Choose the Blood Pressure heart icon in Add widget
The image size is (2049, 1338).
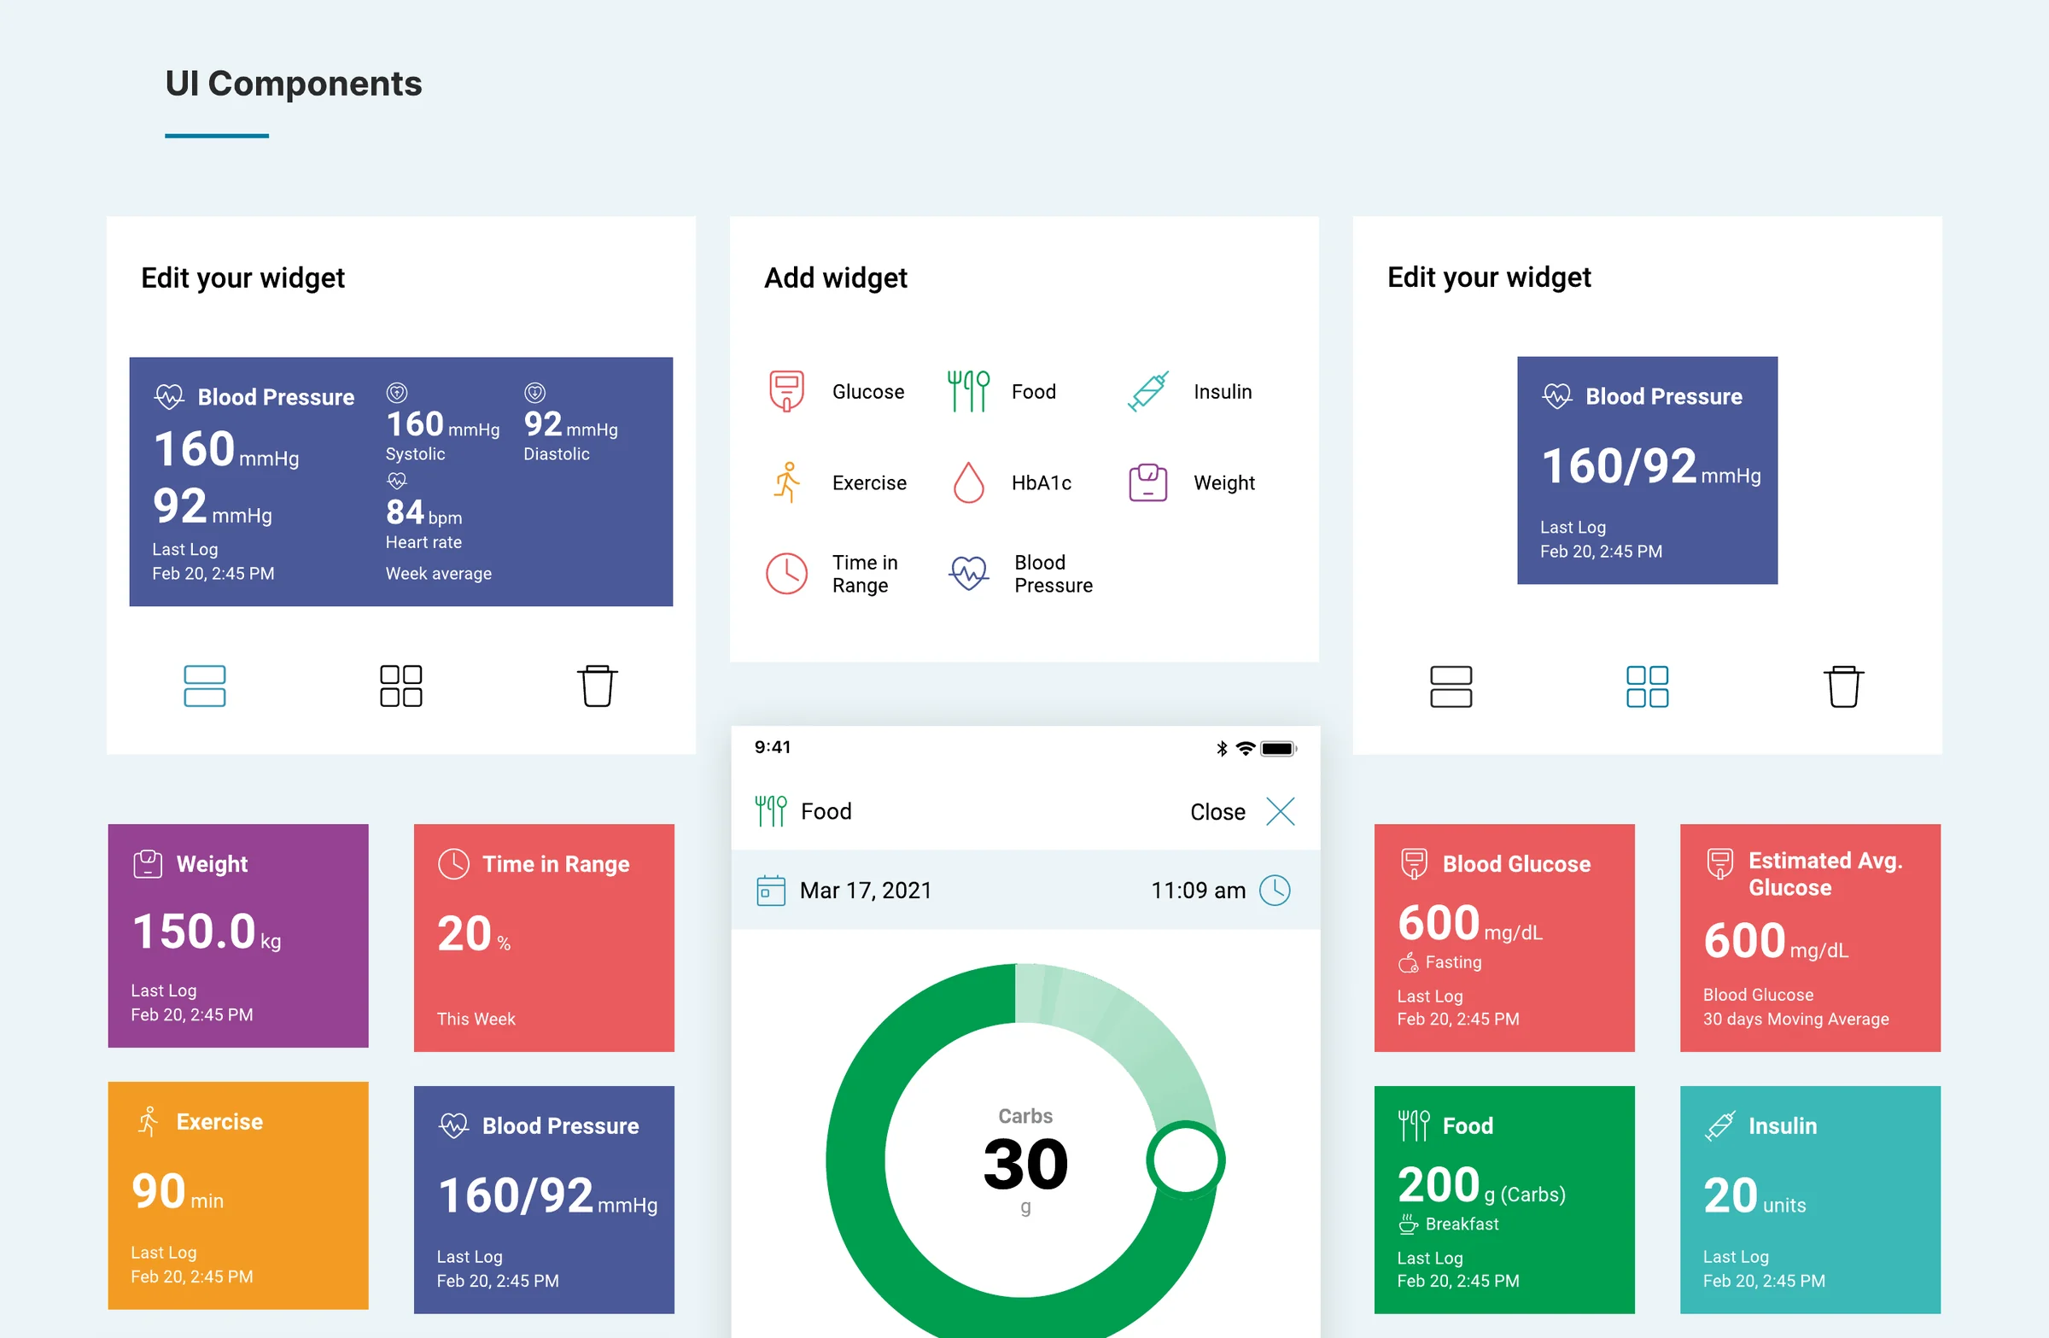tap(968, 574)
